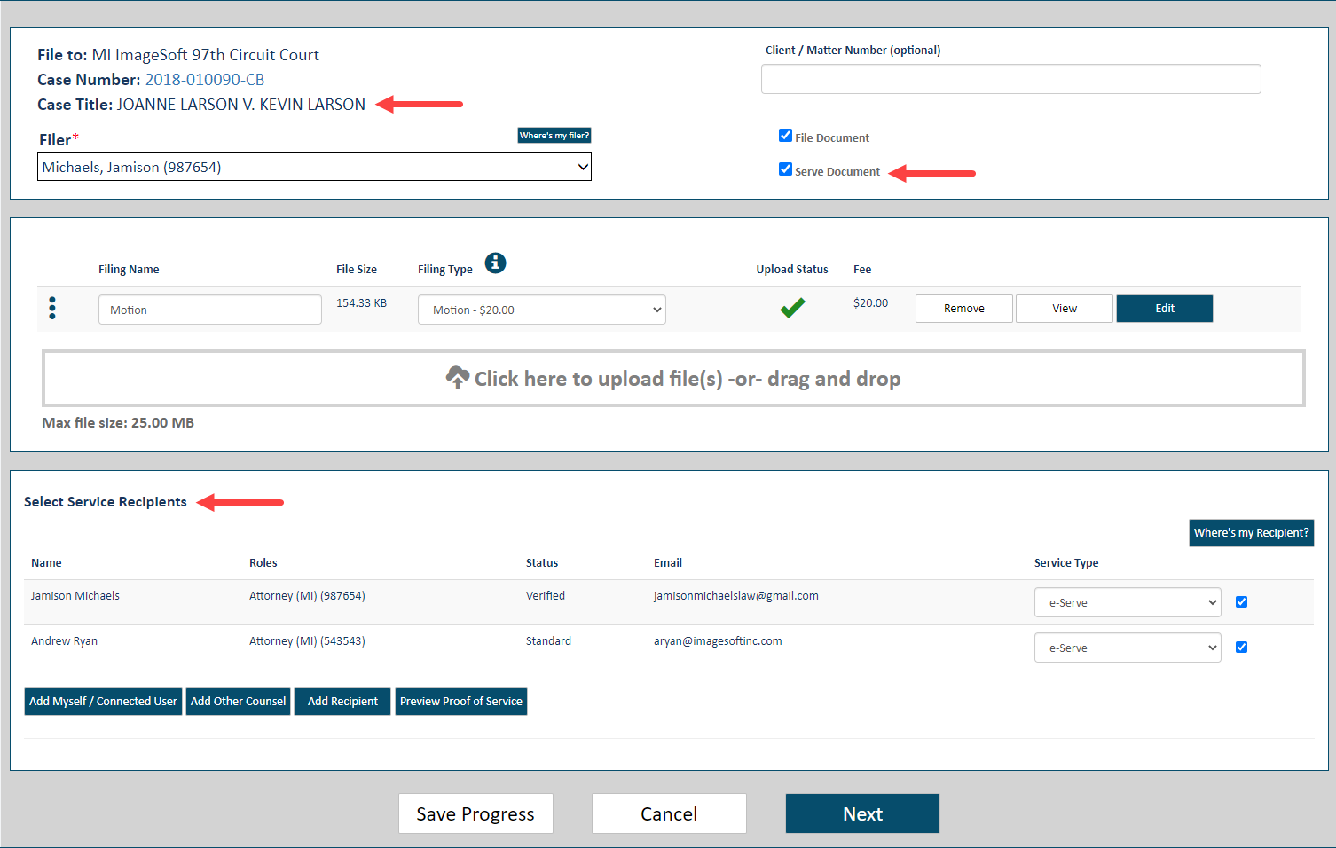1336x848 pixels.
Task: Click the 154.33 KB file size
Action: (x=361, y=303)
